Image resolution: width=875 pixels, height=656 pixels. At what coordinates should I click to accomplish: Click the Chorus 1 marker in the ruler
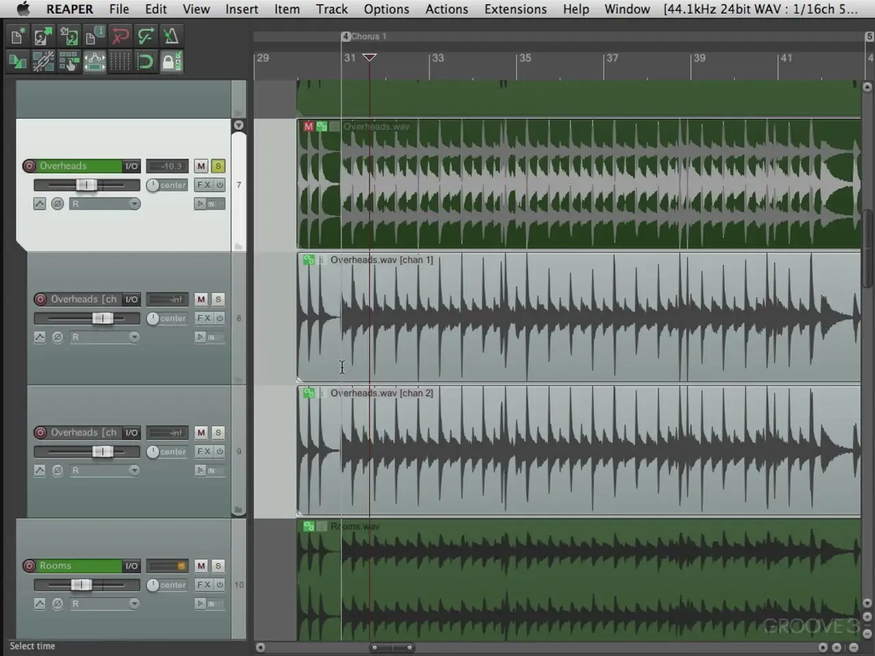[x=364, y=36]
